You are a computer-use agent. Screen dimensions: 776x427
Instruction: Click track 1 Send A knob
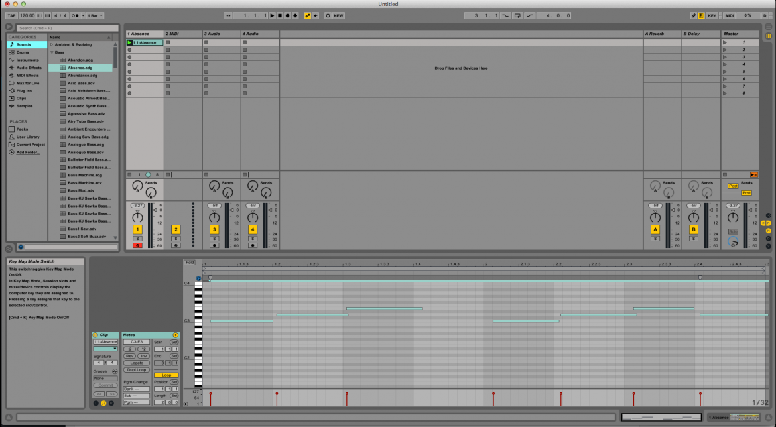point(137,186)
